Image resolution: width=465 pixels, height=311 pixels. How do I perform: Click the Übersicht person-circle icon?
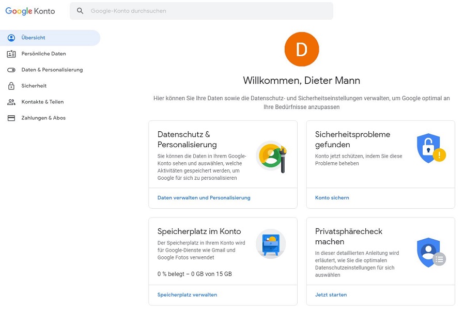pos(11,38)
